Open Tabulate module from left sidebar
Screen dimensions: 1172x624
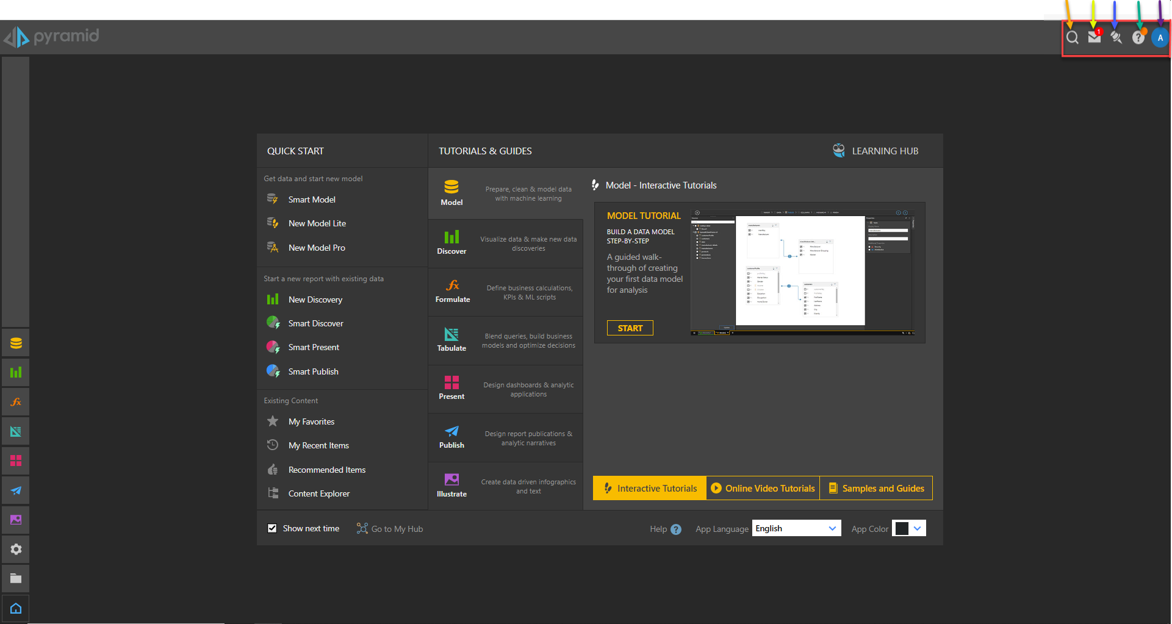click(16, 431)
